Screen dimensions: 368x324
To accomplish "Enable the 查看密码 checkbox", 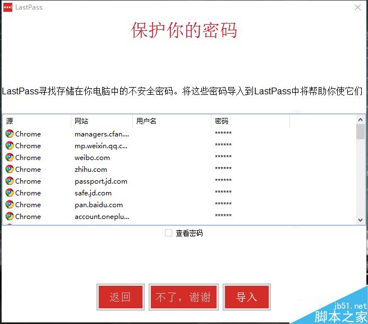I will pyautogui.click(x=168, y=233).
